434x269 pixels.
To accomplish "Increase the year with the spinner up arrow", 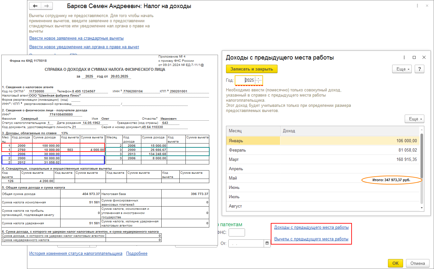I will pos(259,78).
